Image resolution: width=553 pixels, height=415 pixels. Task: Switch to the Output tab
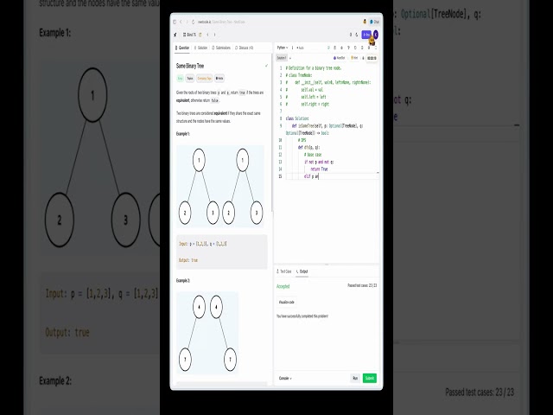pos(302,271)
